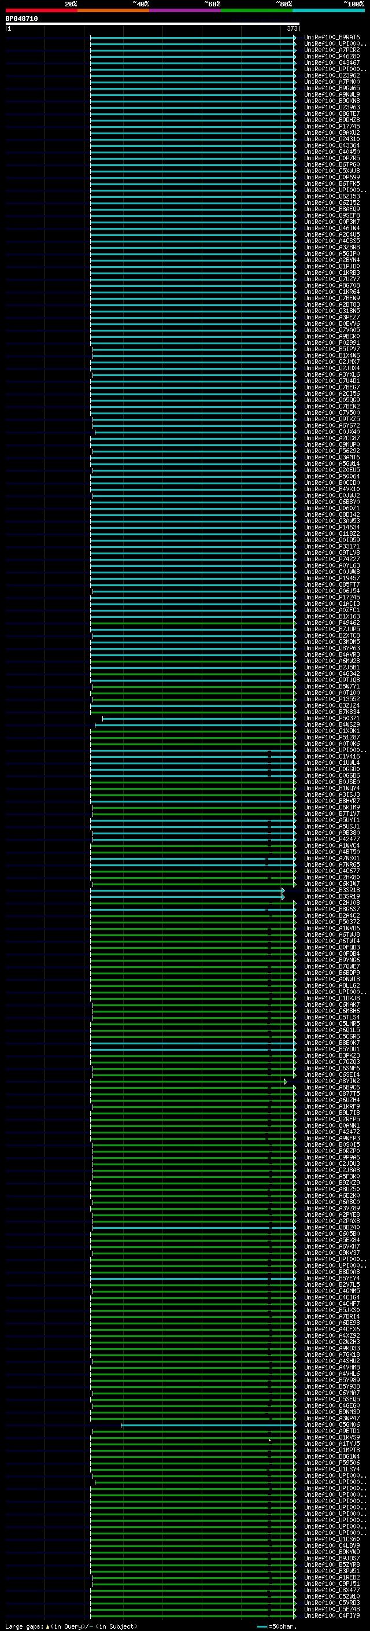This screenshot has width=370, height=1631.
Task: Click the query end position 373
Action: (292, 28)
